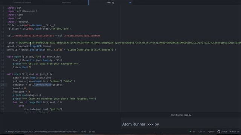241x135 pixels.
Task: Click 'print(len(datajson))' line
Action: 27,95
